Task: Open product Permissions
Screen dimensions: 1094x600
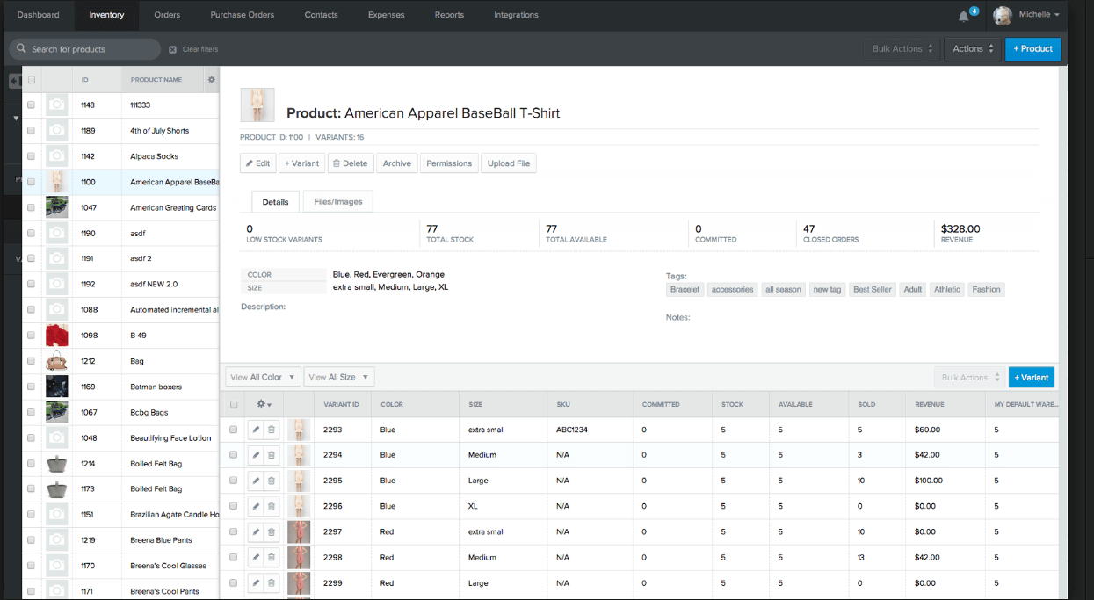Action: [449, 163]
